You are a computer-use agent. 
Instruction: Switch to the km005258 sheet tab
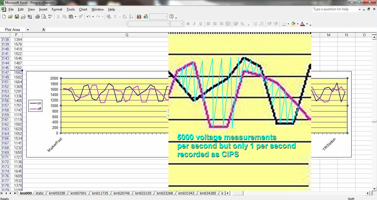click(57, 193)
